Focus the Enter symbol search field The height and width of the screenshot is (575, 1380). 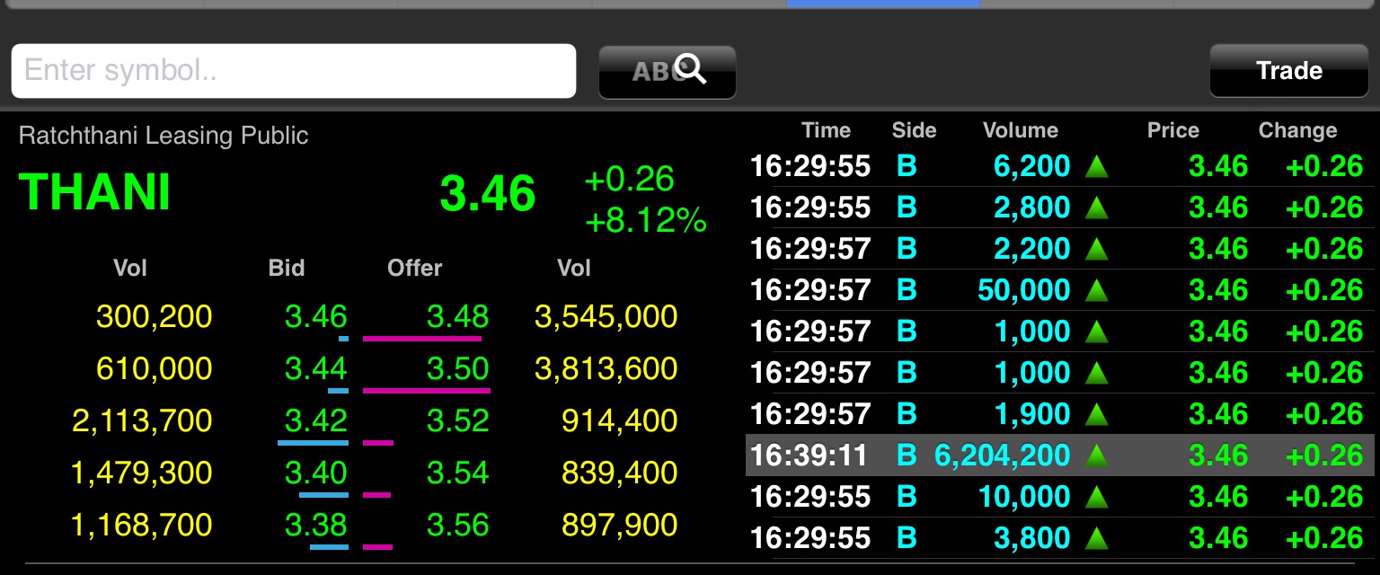[293, 71]
